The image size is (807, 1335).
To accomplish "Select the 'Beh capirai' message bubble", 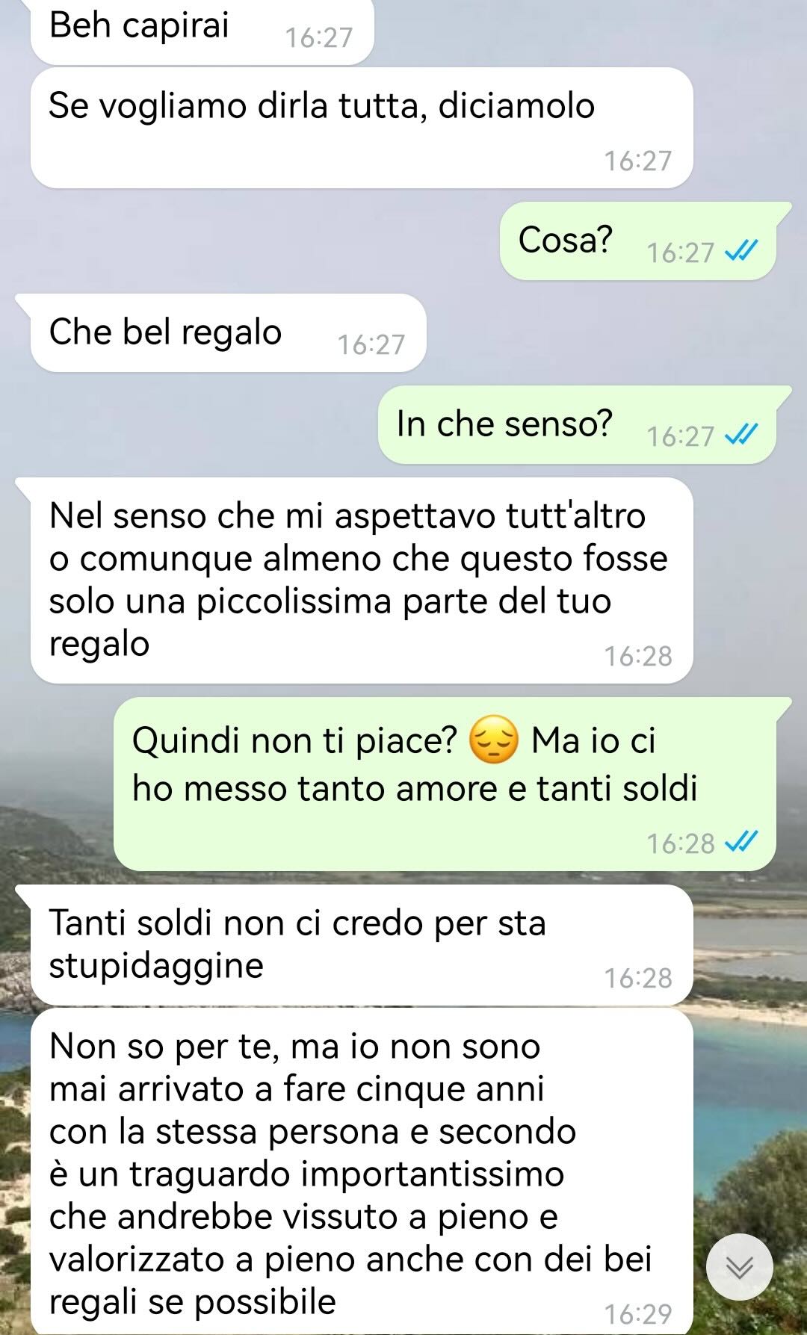I will 202,30.
